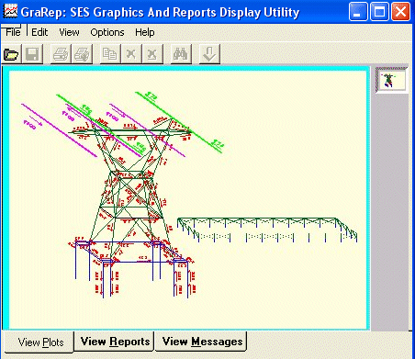
Task: Open the Edit menu
Action: pos(39,32)
